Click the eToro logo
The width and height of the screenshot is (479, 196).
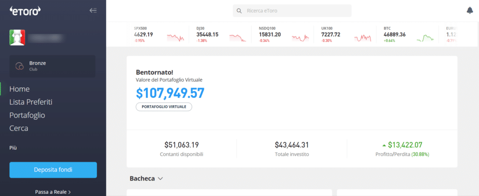tap(25, 11)
